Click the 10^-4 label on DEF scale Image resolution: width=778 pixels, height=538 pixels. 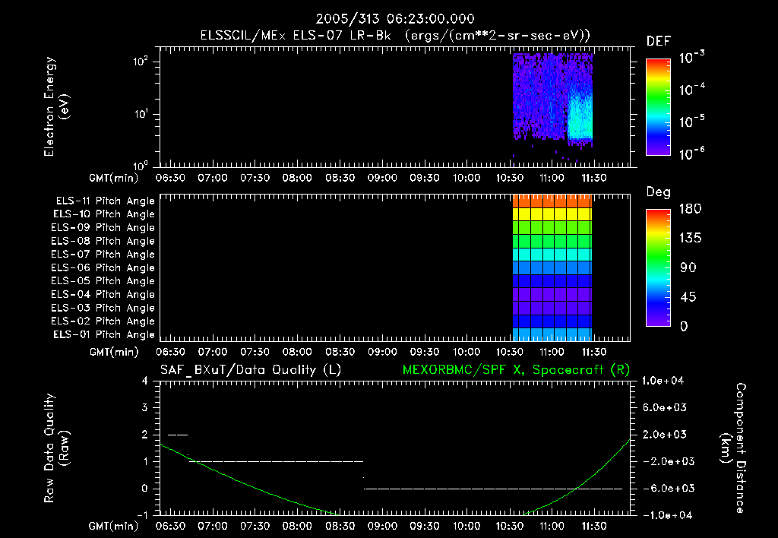pos(691,90)
